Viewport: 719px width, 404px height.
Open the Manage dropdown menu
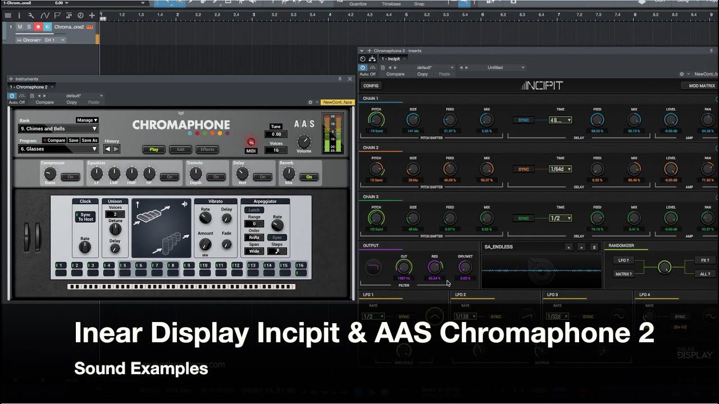(x=87, y=120)
